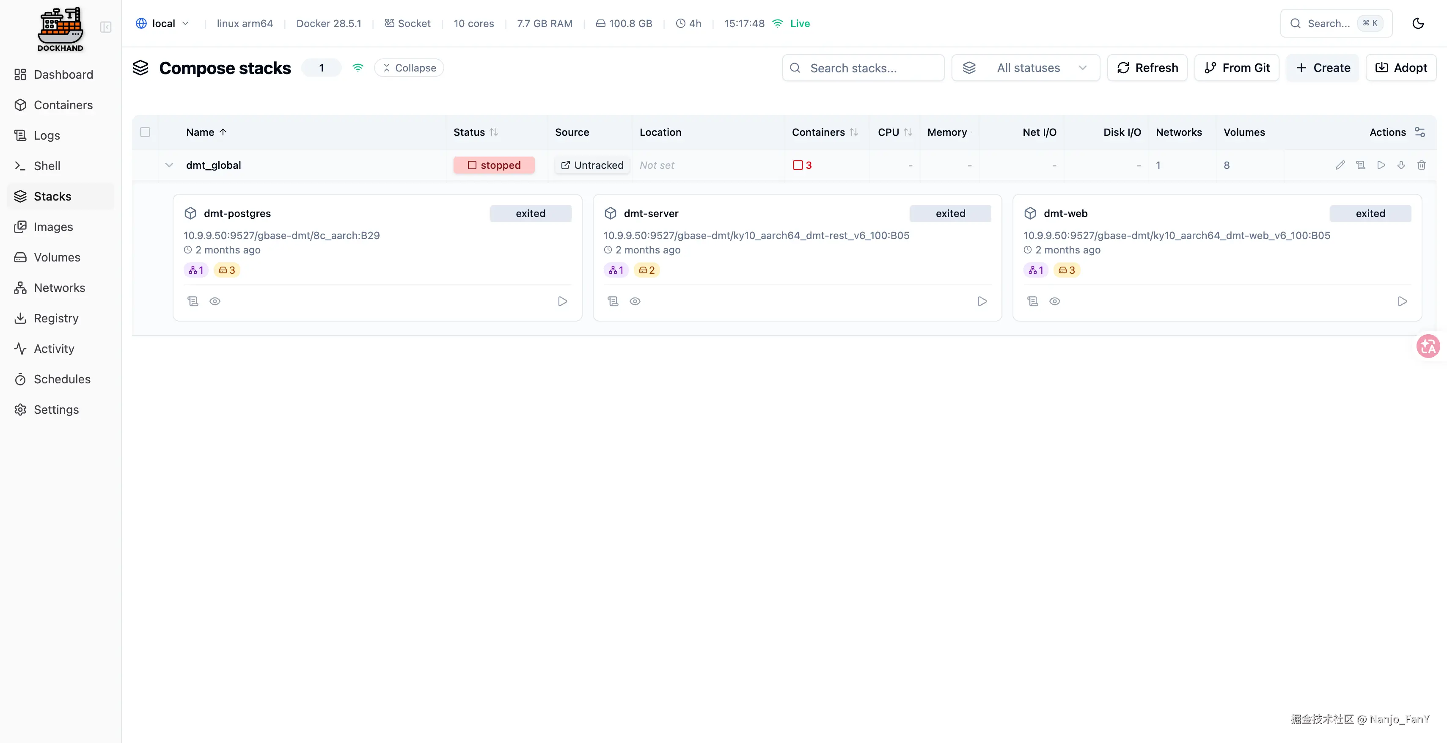Inspect dmt-server with the eye icon
This screenshot has width=1447, height=743.
click(635, 302)
